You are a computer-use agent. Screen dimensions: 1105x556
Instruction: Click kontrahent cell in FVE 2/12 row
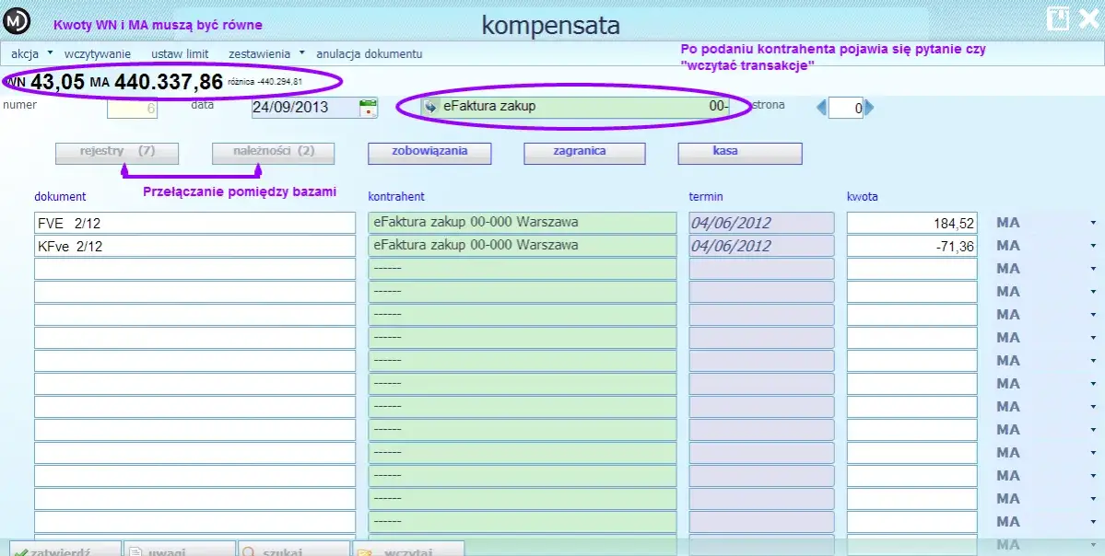point(523,223)
